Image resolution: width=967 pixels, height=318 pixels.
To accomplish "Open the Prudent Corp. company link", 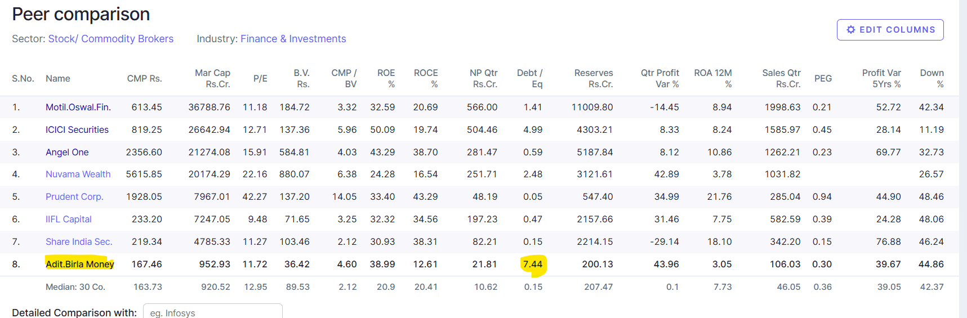I will click(74, 197).
